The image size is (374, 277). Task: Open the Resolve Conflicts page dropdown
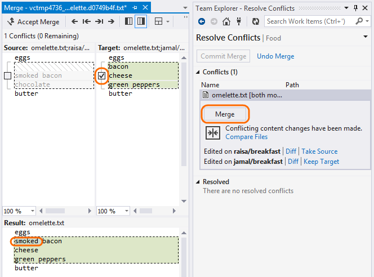pyautogui.click(x=366, y=37)
